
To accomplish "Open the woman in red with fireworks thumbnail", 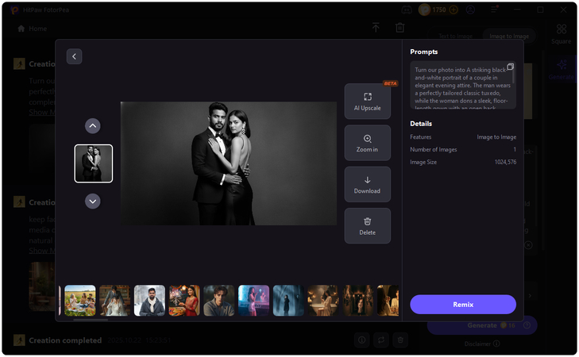I will 184,300.
